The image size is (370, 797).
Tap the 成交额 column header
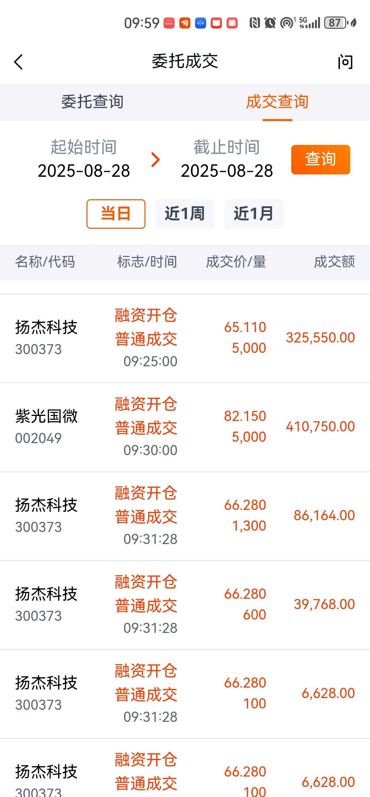pos(334,262)
